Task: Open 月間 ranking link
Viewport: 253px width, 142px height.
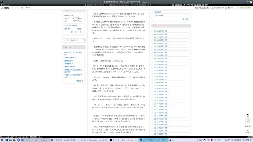Action: [66, 21]
